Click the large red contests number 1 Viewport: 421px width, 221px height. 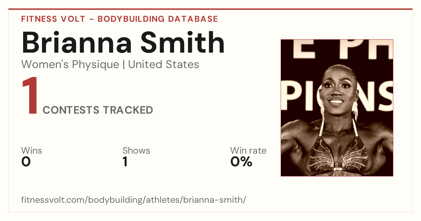click(x=29, y=96)
